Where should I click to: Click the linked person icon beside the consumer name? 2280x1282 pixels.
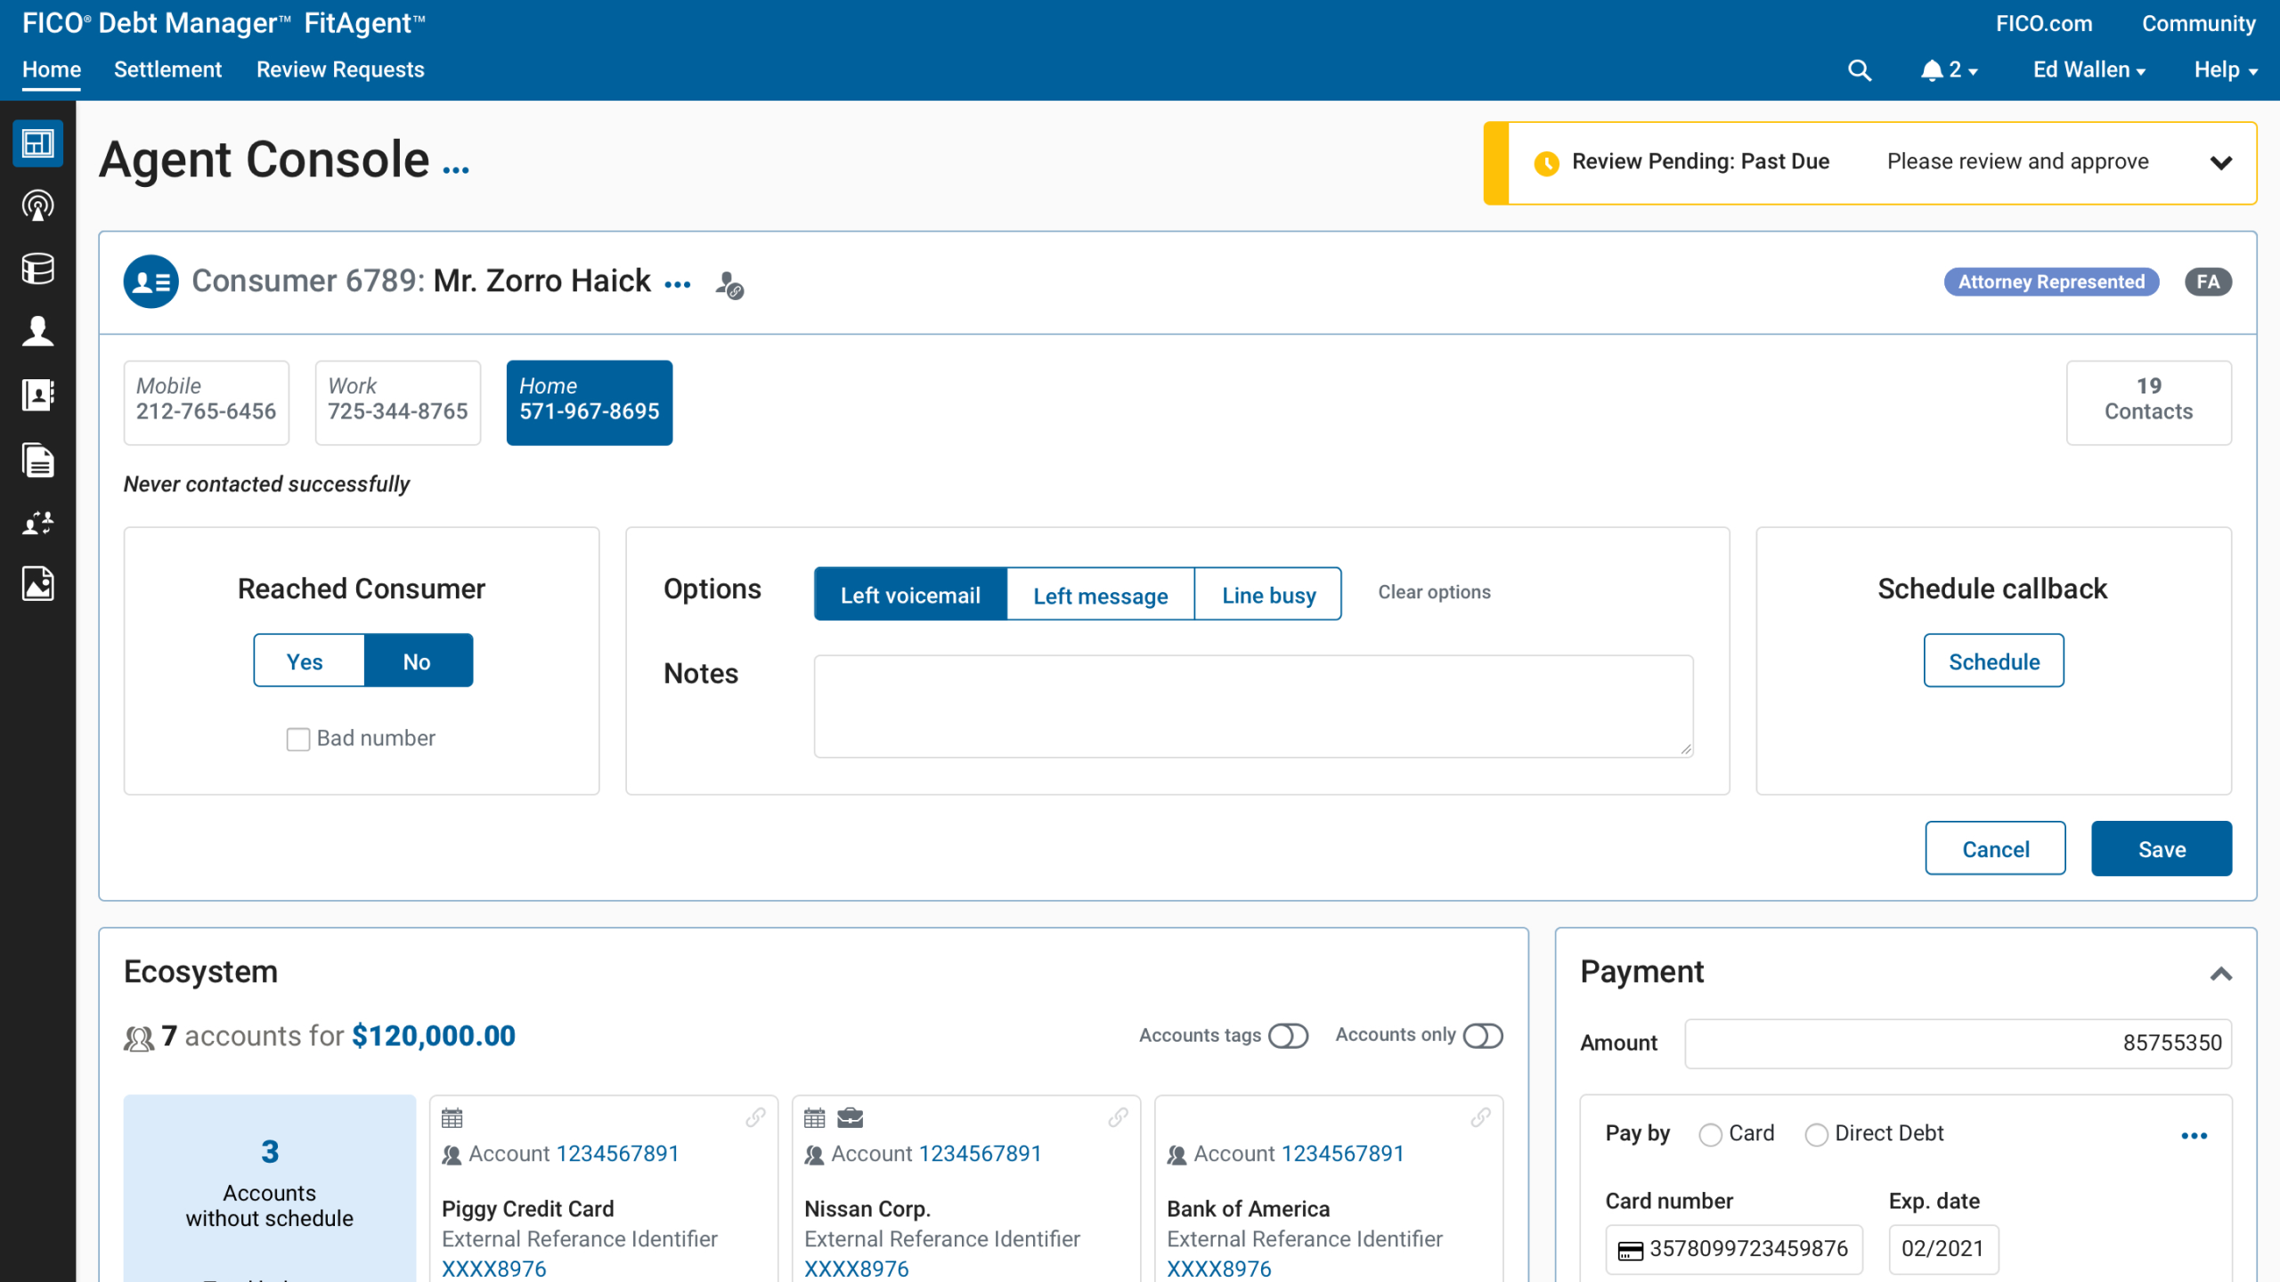click(x=729, y=285)
